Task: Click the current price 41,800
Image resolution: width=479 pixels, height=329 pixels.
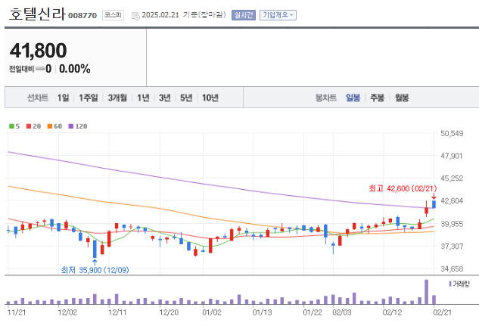Action: [38, 51]
